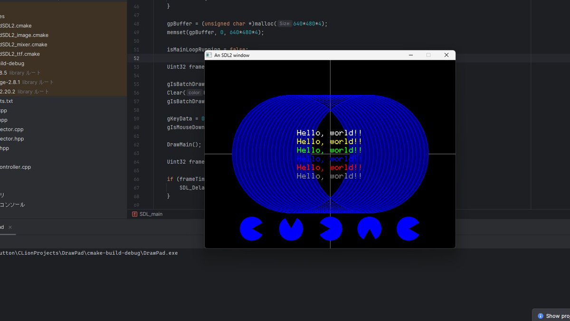The width and height of the screenshot is (570, 321).
Task: Click the 'Size:' inlay hint in malloc call
Action: tap(285, 24)
